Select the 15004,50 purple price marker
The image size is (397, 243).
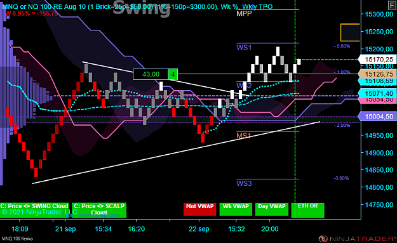coord(377,117)
